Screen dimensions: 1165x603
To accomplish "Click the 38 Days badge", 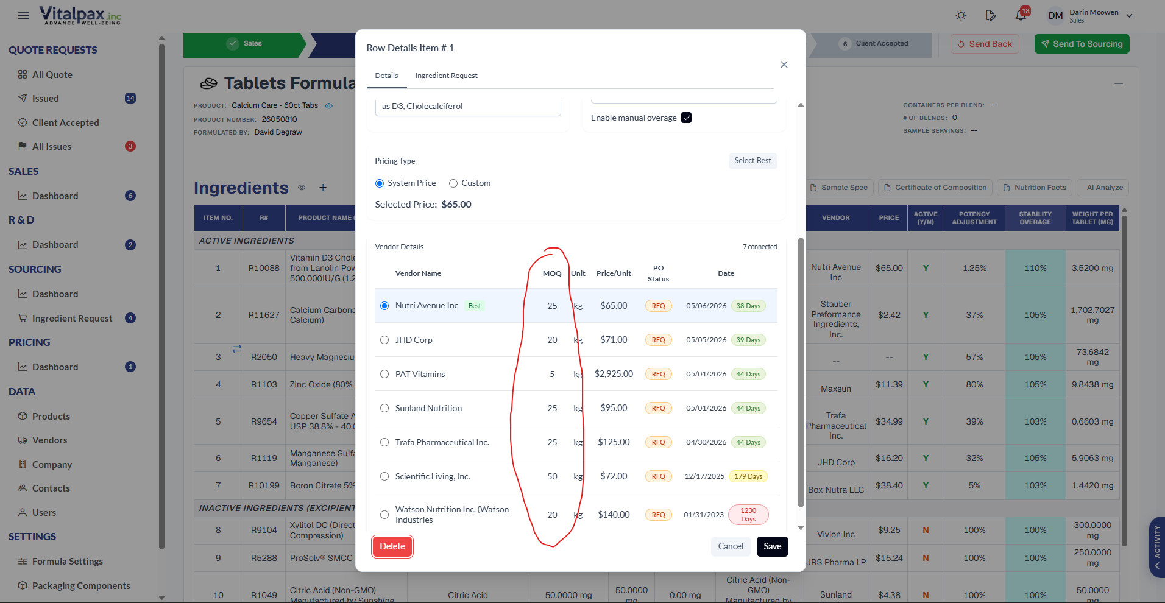I will pyautogui.click(x=748, y=306).
